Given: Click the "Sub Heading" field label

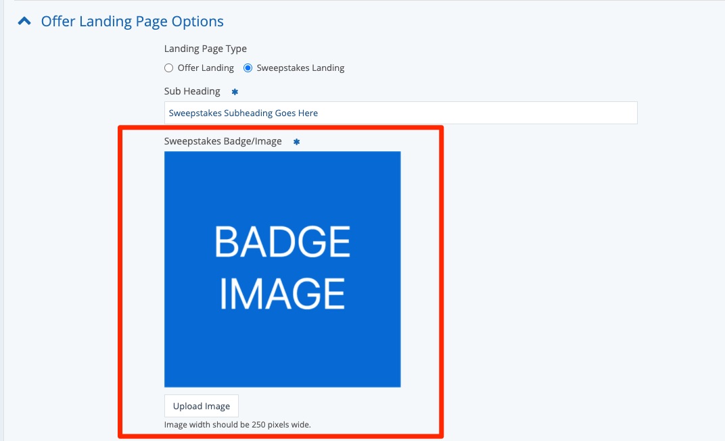Looking at the screenshot, I should coord(192,91).
